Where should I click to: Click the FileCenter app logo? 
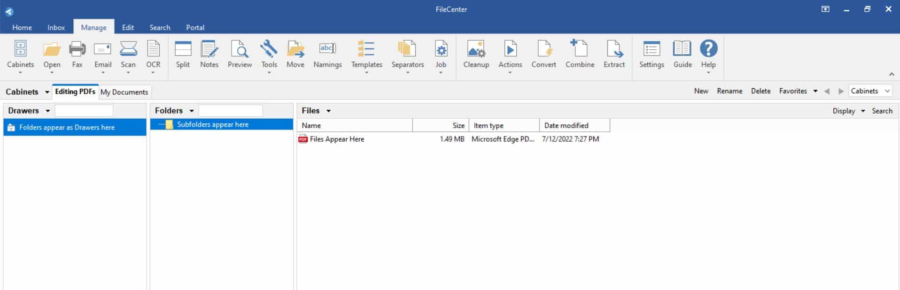point(9,12)
